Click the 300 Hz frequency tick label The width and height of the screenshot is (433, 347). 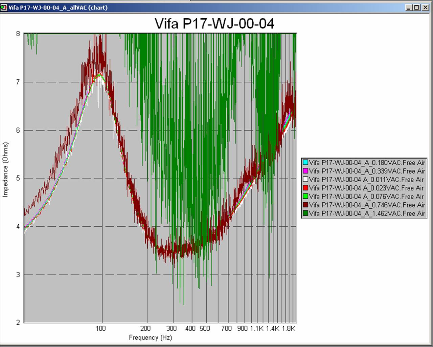pyautogui.click(x=172, y=328)
